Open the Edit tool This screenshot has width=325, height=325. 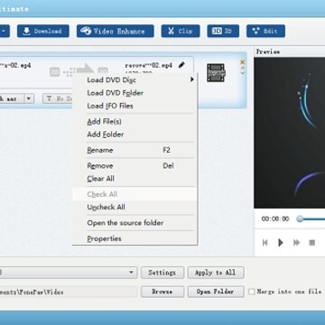click(265, 31)
